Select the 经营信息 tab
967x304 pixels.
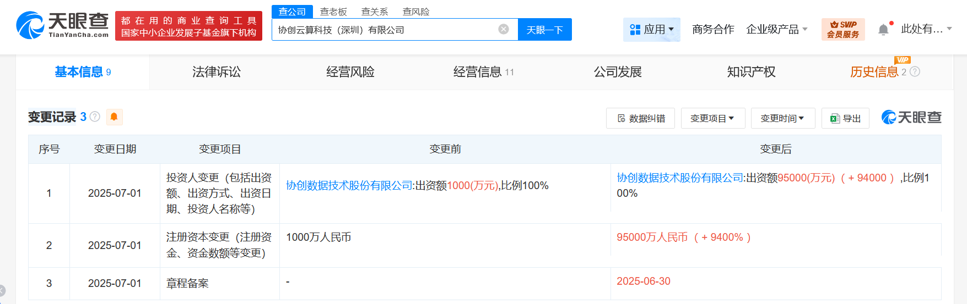click(484, 72)
